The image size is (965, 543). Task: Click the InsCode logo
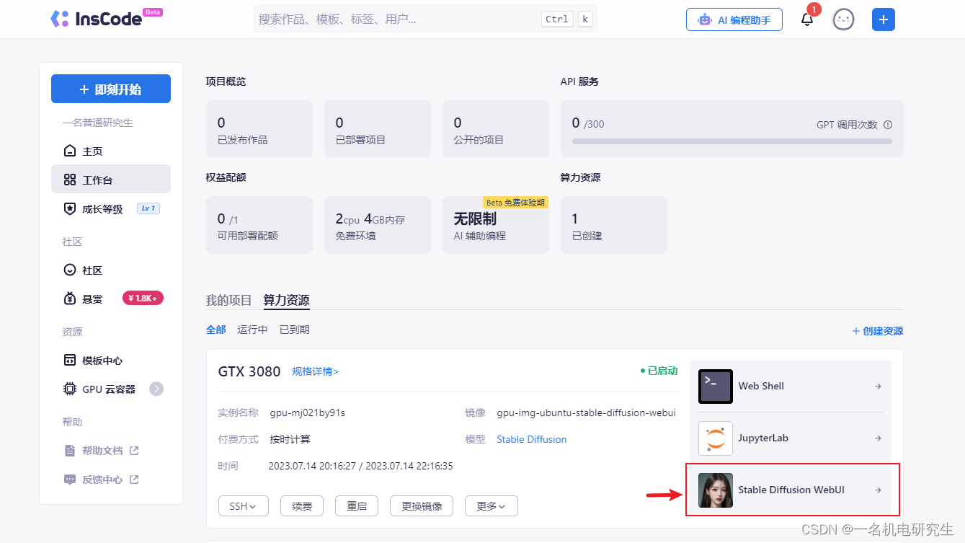(106, 19)
